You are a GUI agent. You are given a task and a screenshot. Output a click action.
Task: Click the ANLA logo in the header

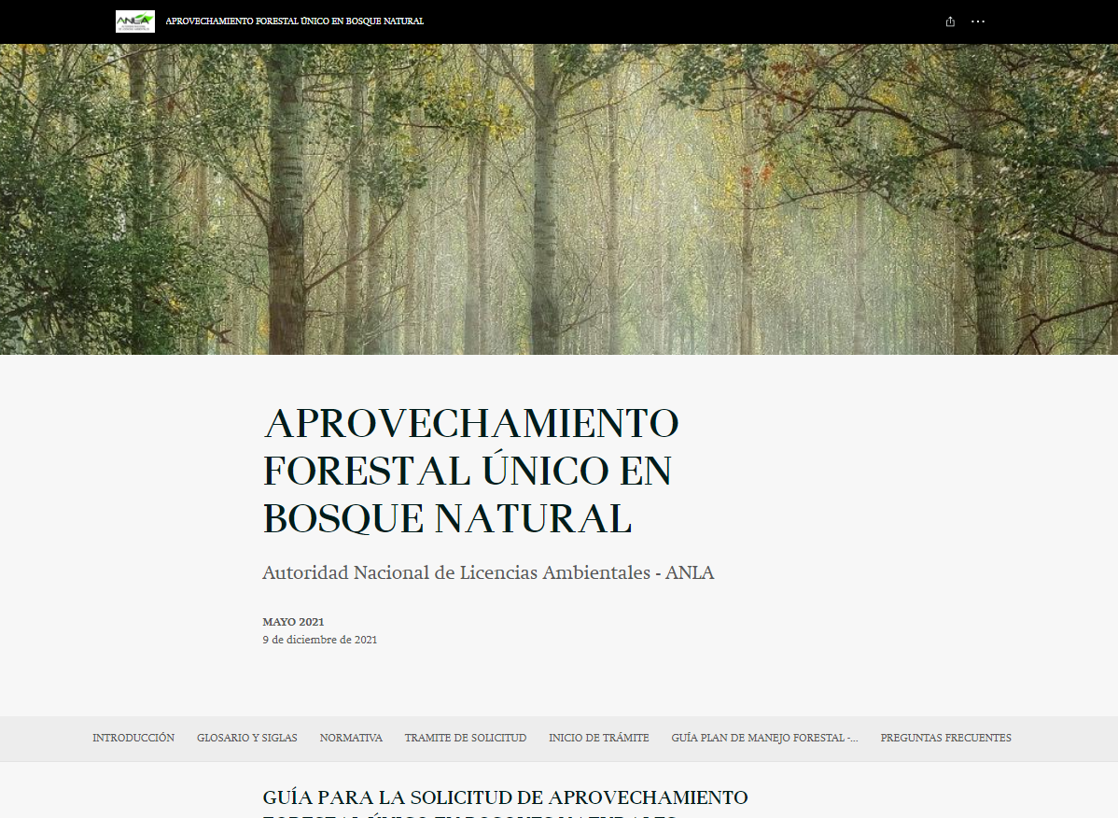pyautogui.click(x=134, y=21)
